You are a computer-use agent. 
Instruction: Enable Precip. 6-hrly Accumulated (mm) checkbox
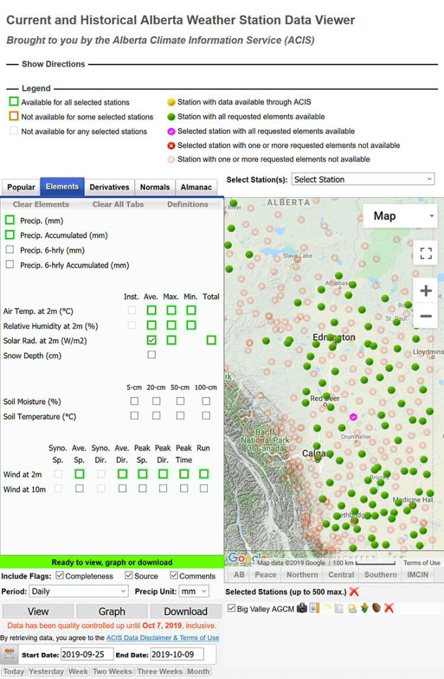[10, 264]
